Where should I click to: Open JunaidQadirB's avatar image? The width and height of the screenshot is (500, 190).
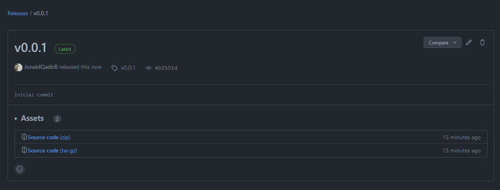(x=18, y=68)
